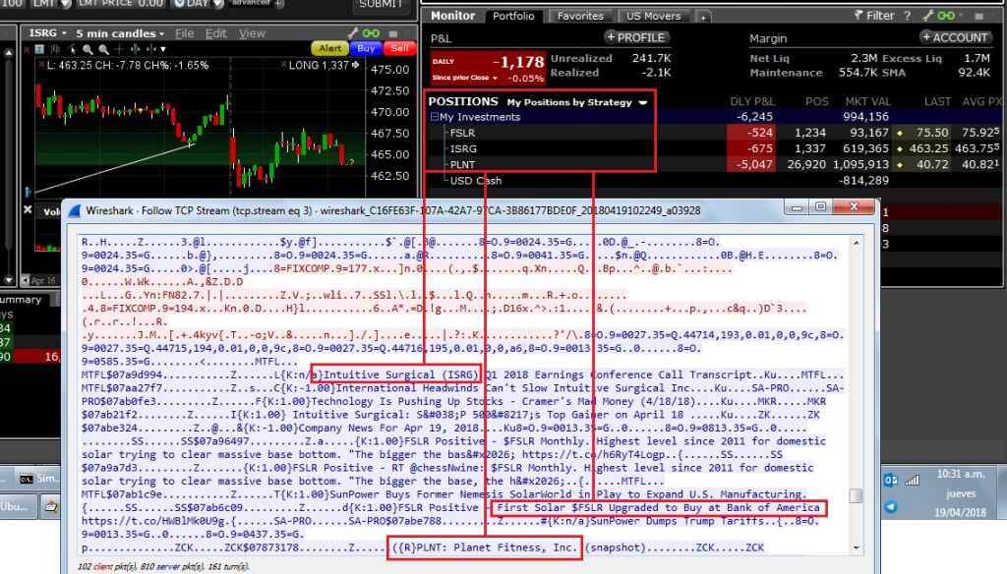The height and width of the screenshot is (574, 1007).
Task: Click the SUBMIT order button
Action: [381, 5]
